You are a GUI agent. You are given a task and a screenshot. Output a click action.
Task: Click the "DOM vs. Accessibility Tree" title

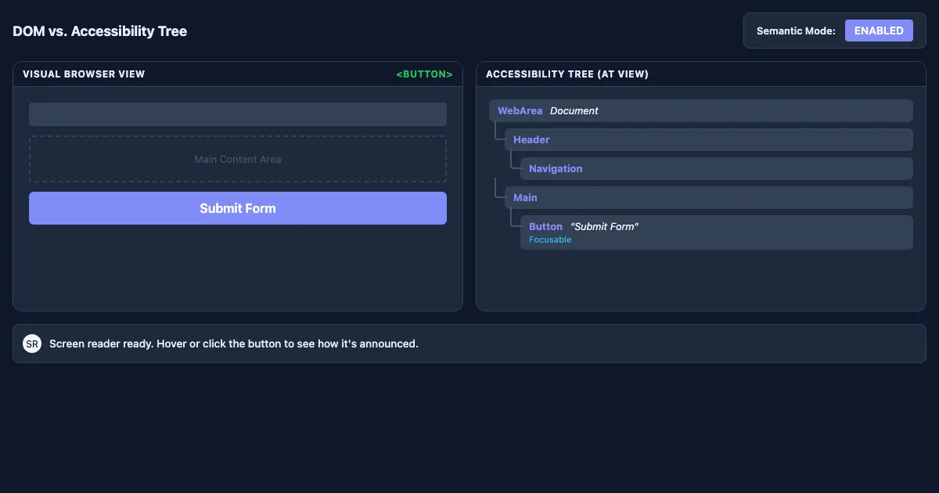[x=100, y=31]
